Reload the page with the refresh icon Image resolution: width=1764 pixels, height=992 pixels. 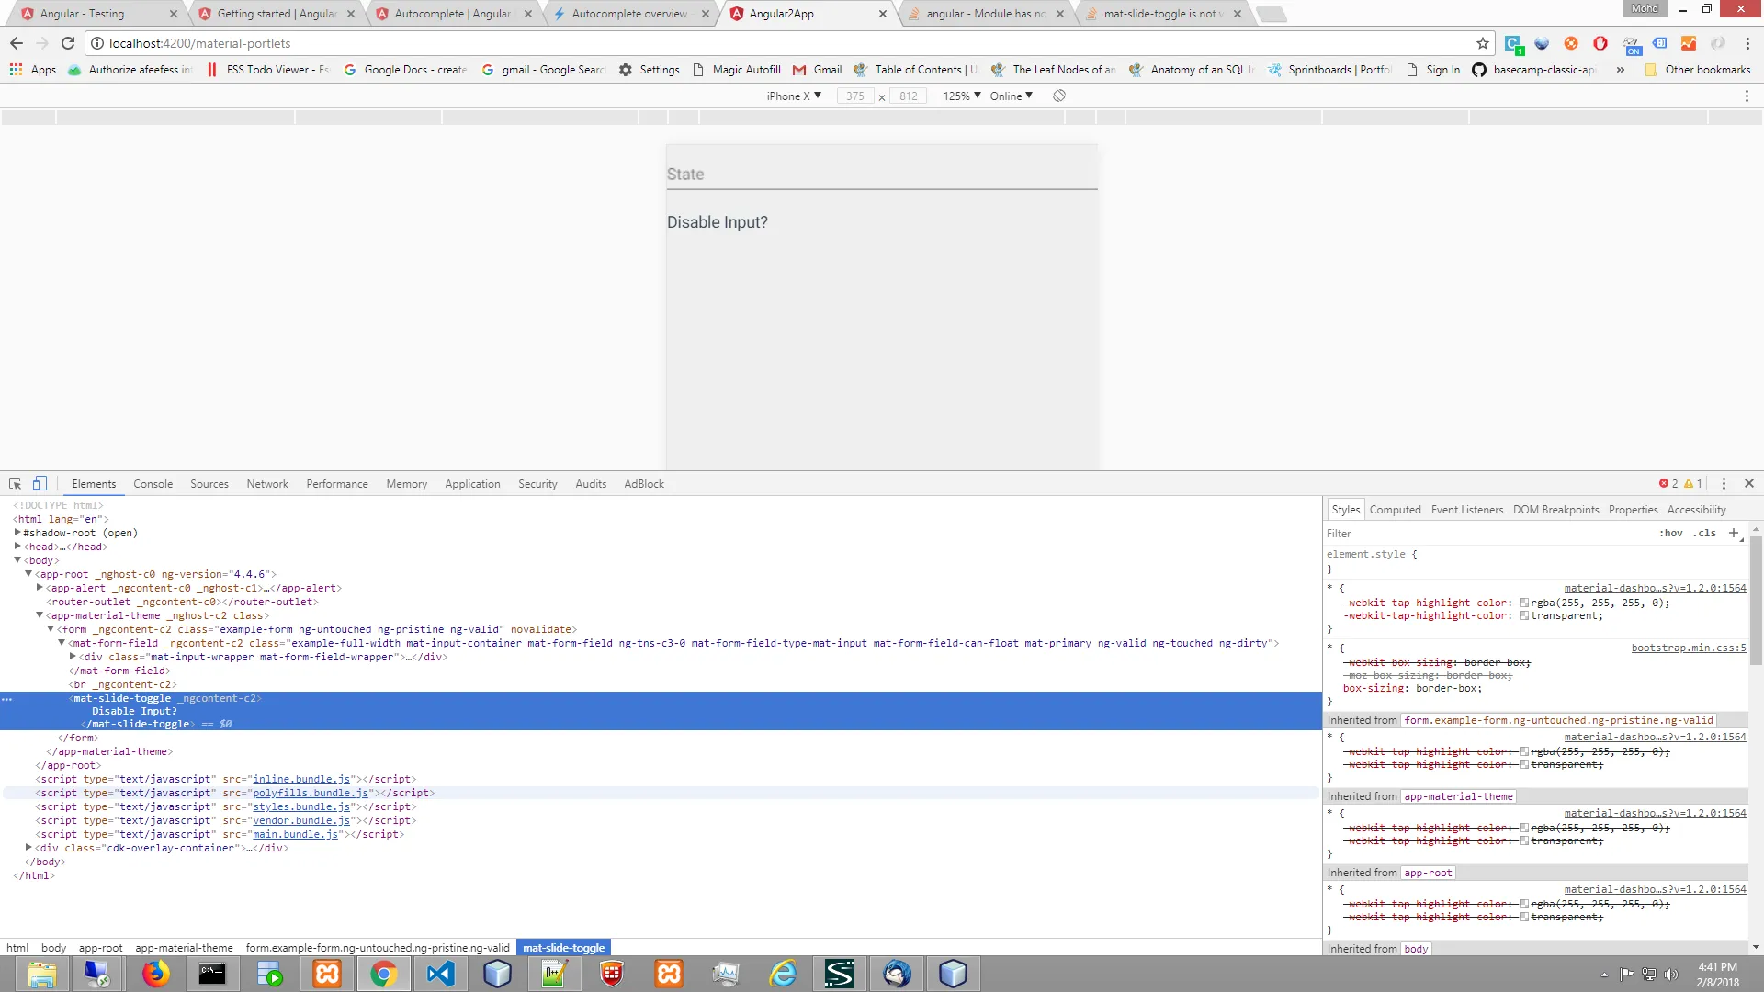(68, 43)
